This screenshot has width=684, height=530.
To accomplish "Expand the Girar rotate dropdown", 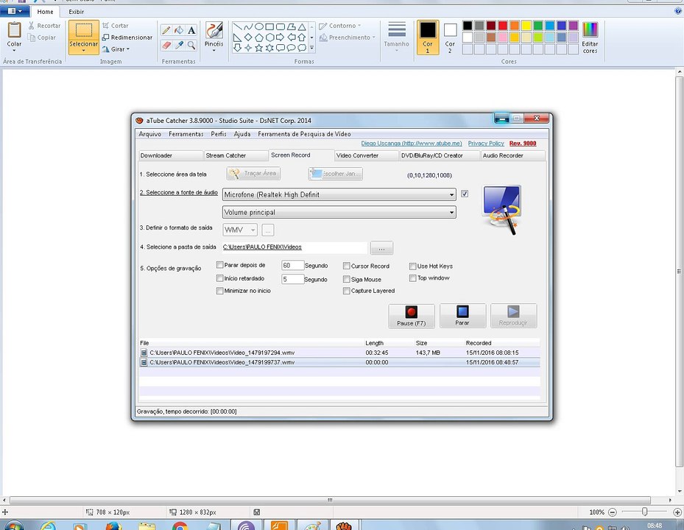I will [128, 49].
